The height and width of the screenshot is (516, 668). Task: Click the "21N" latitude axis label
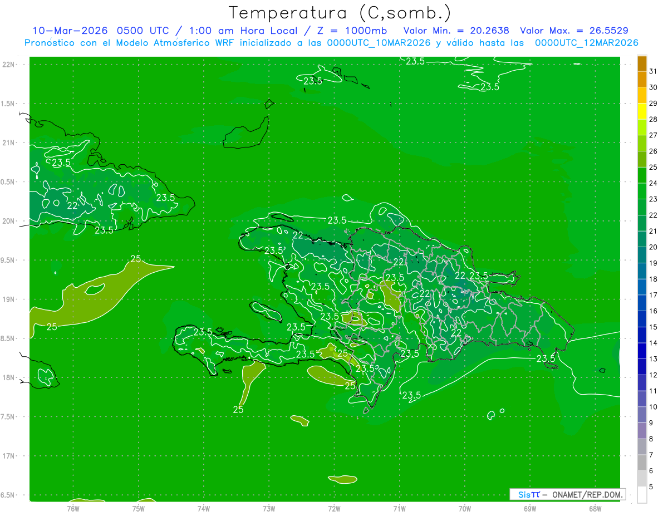tap(8, 143)
